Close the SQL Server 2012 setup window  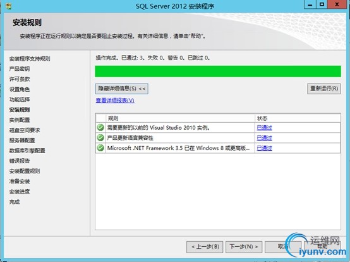(x=337, y=4)
